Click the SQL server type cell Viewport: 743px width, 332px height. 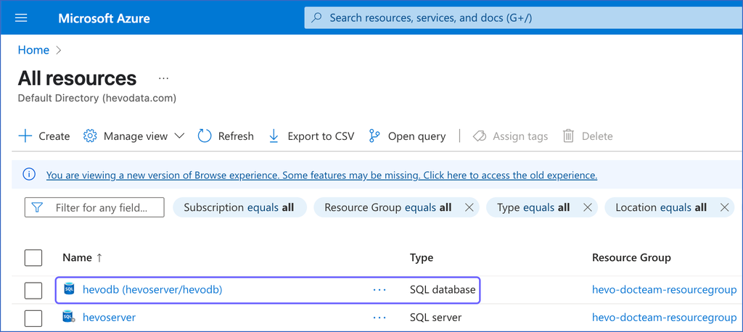click(435, 318)
